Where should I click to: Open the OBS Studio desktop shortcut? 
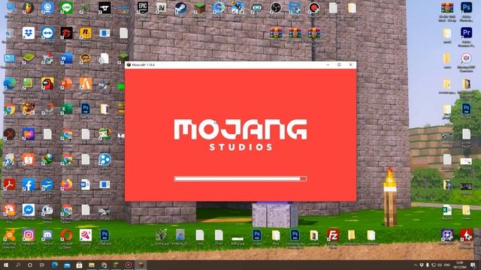[x=276, y=7]
